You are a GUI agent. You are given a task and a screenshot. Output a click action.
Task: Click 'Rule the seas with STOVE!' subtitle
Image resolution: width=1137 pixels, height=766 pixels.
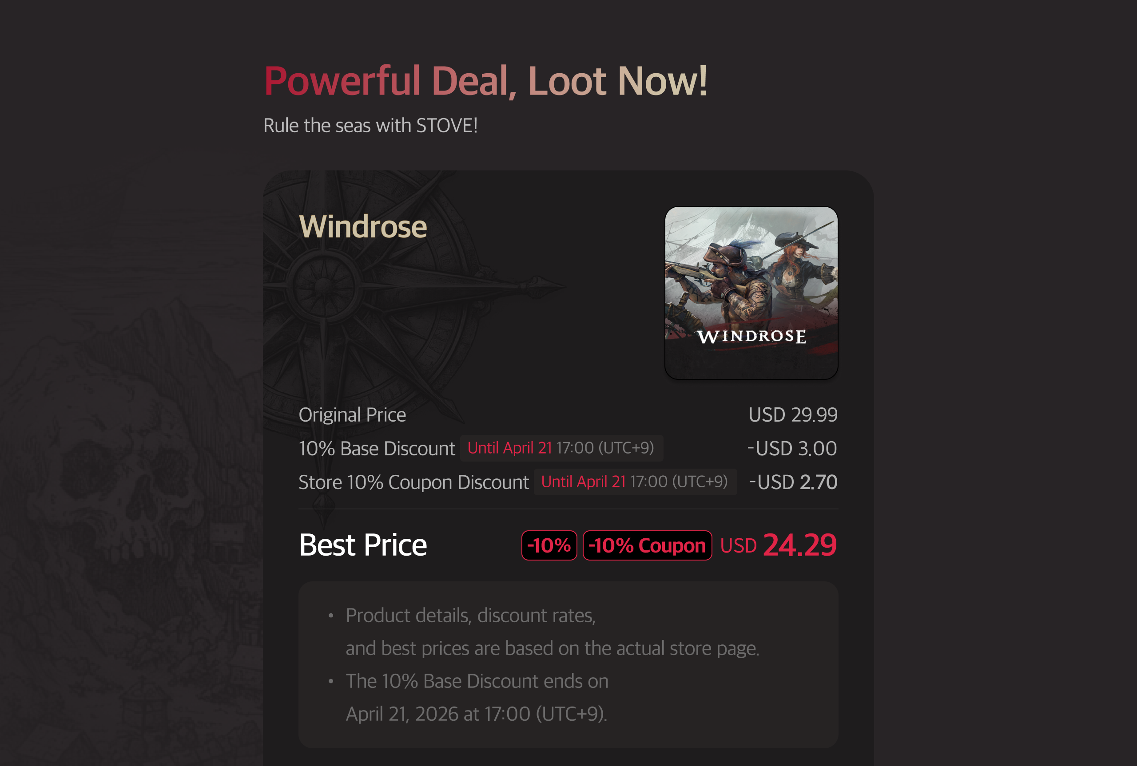coord(370,126)
